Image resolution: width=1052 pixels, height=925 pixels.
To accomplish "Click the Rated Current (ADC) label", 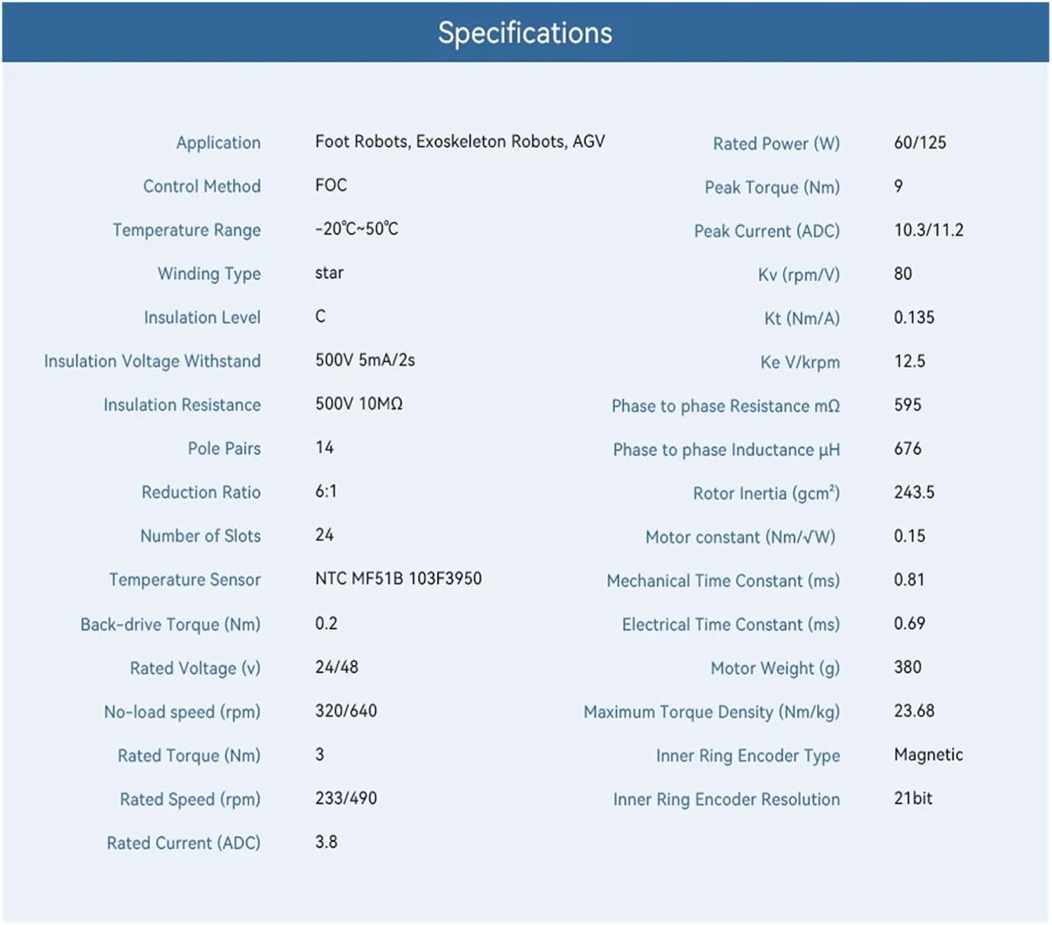I will pos(183,843).
